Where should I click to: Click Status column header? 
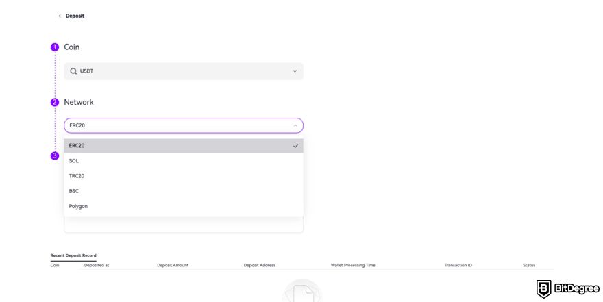529,265
